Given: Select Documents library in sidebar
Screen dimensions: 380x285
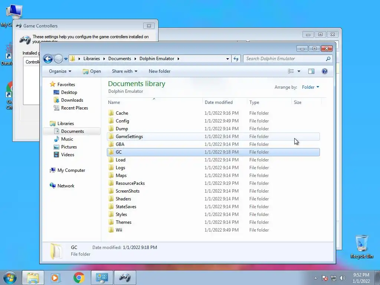Looking at the screenshot, I should click(72, 131).
